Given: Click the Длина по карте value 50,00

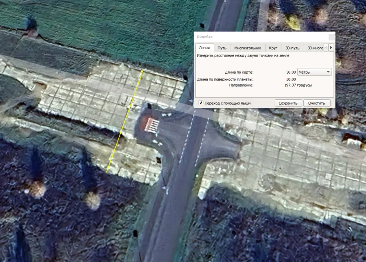Looking at the screenshot, I should (x=290, y=72).
